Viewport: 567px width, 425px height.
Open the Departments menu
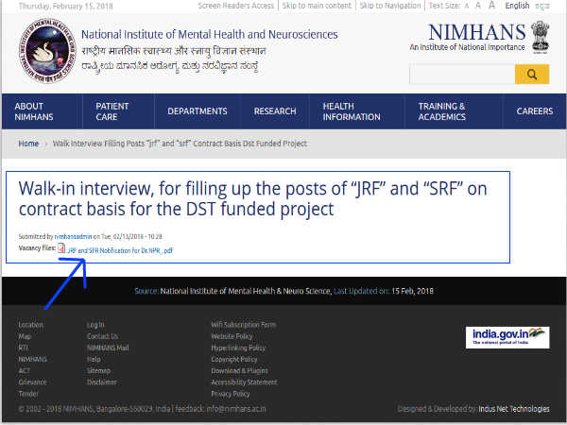(198, 111)
